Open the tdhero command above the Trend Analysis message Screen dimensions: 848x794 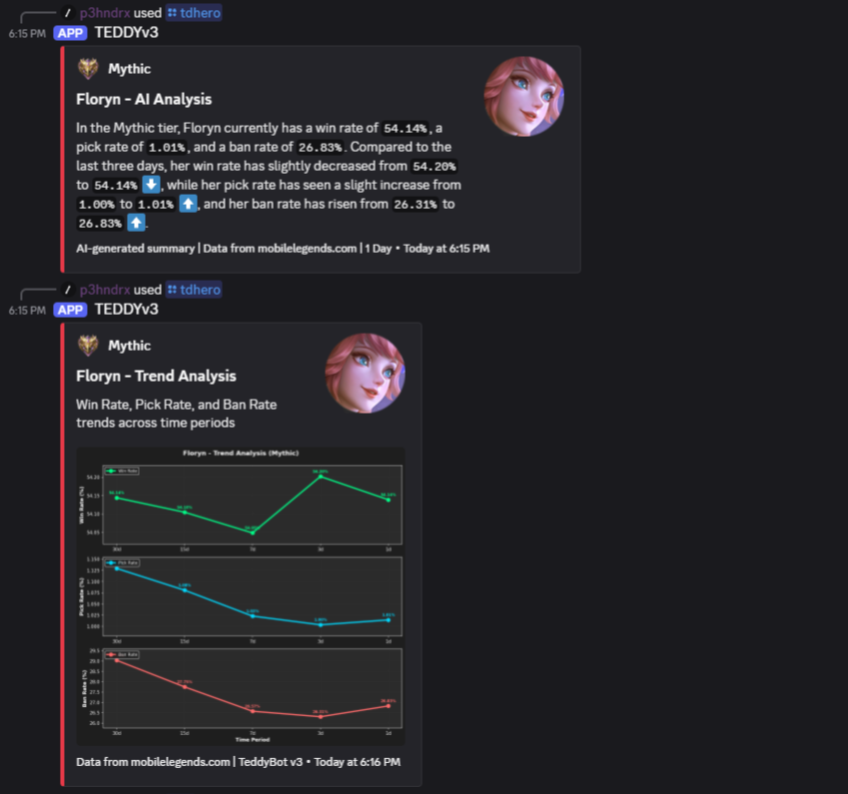coord(194,289)
